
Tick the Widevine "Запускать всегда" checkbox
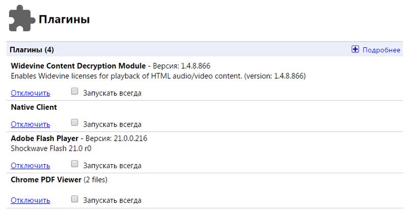tap(74, 91)
